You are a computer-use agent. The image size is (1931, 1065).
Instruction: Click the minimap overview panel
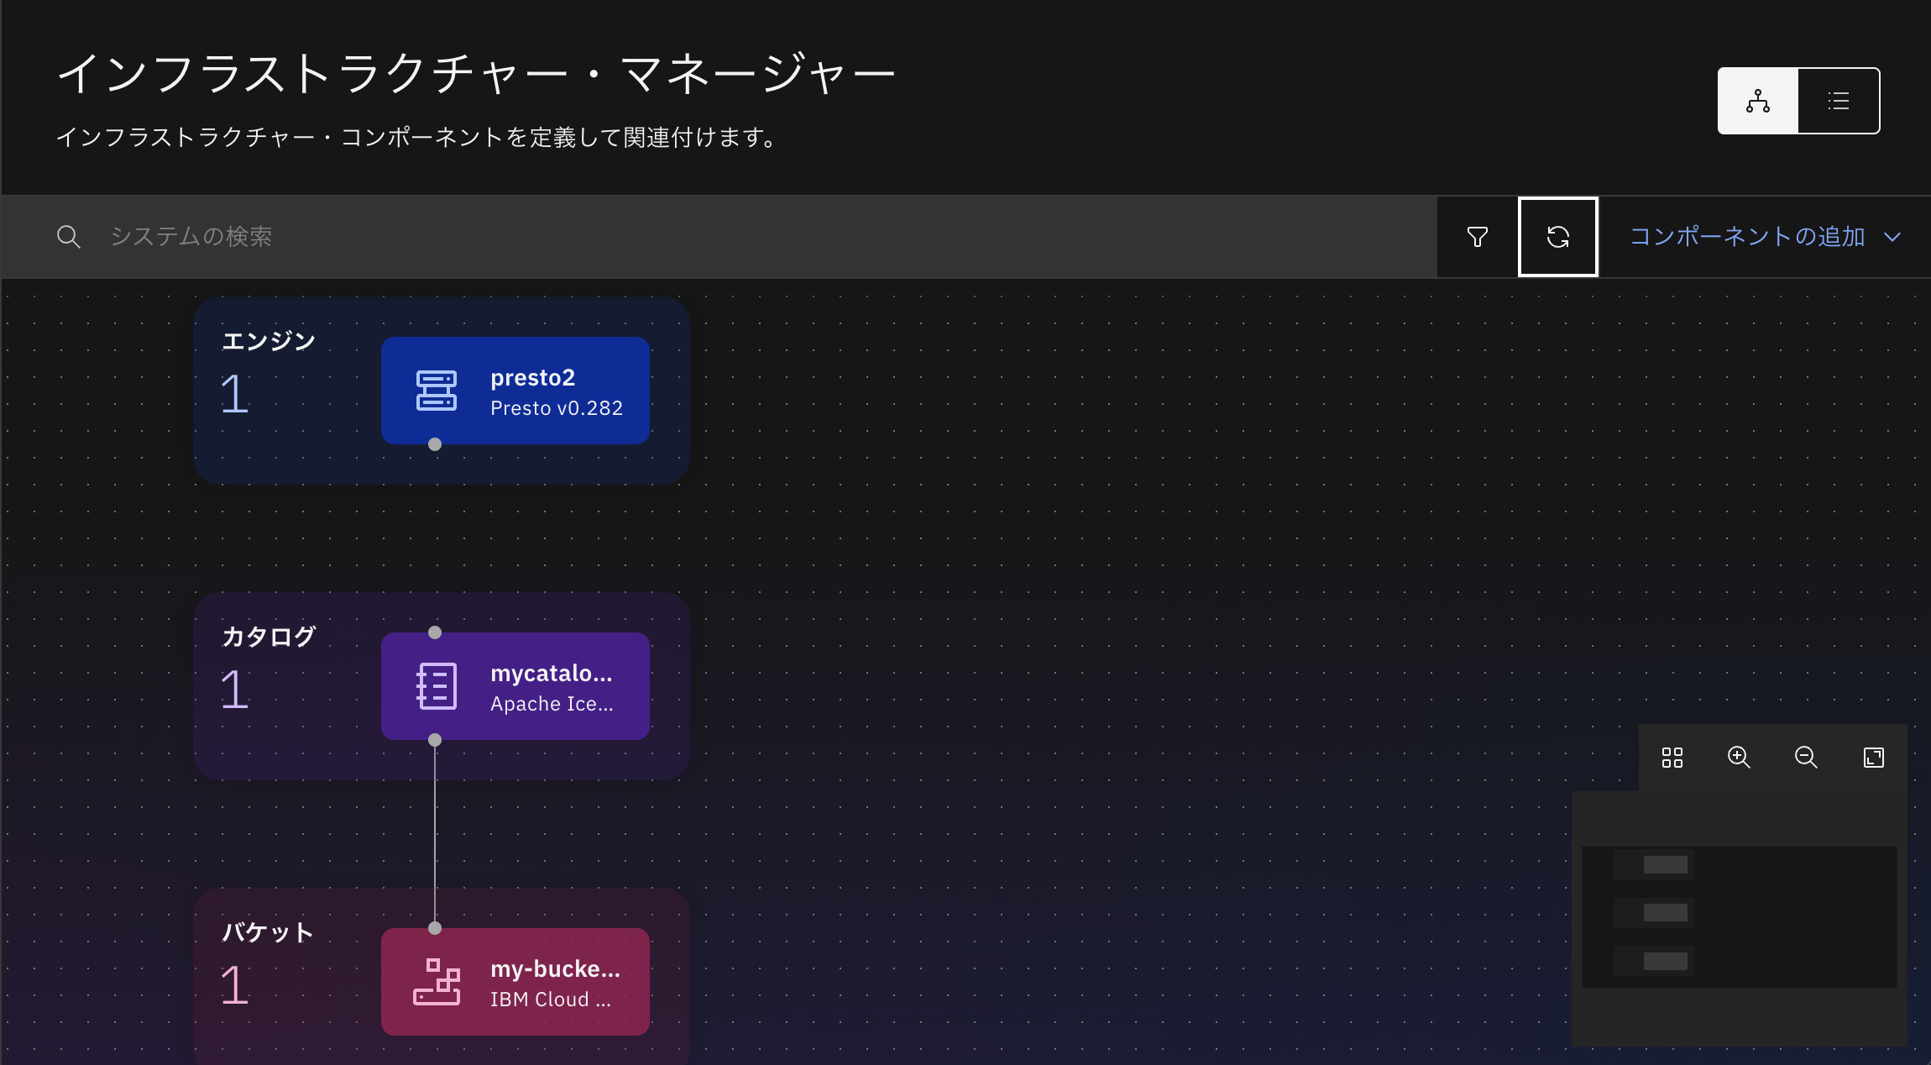coord(1740,917)
